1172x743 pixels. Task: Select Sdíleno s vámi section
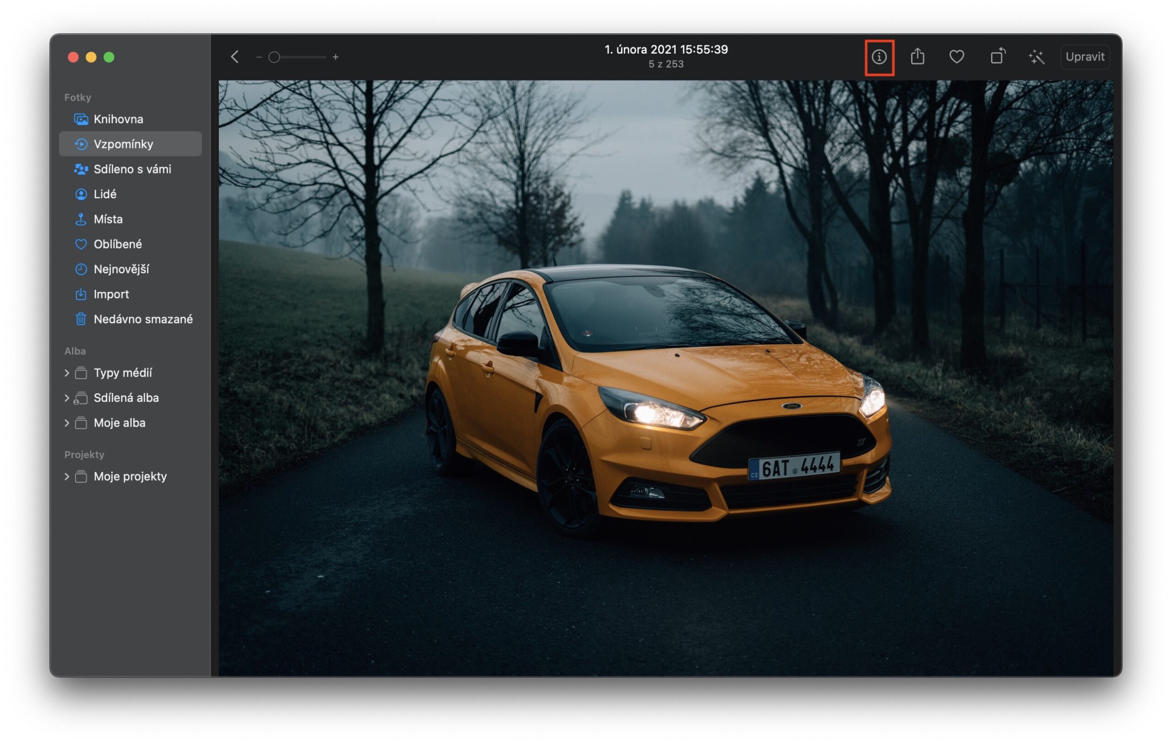click(x=132, y=169)
